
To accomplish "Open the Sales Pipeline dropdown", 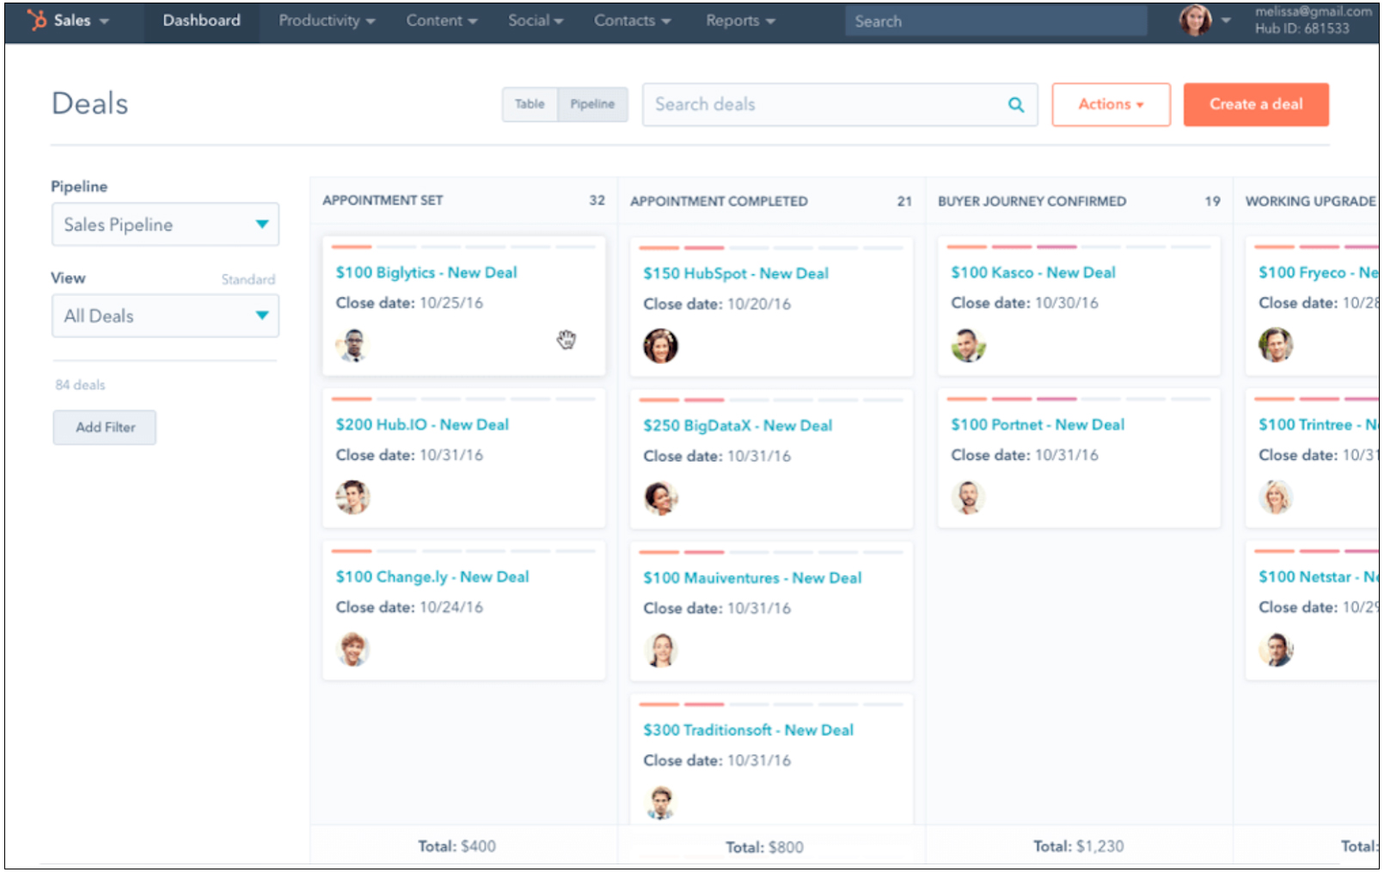I will [165, 224].
